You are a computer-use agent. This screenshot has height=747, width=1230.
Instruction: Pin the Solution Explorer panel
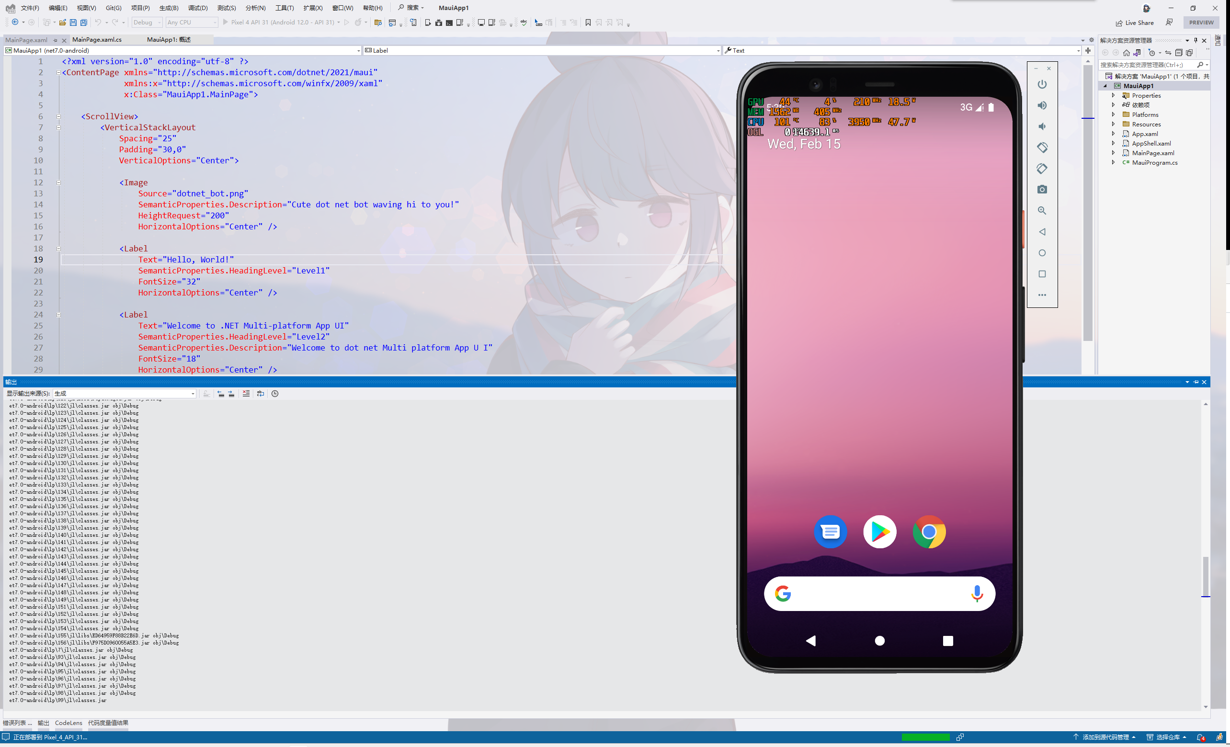click(x=1196, y=40)
